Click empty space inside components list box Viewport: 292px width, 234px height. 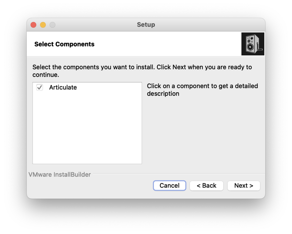(x=87, y=128)
